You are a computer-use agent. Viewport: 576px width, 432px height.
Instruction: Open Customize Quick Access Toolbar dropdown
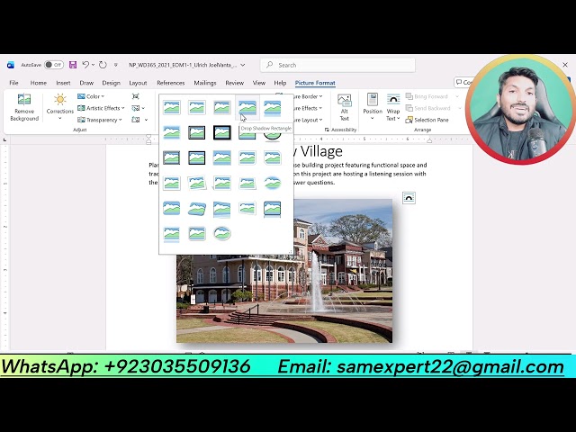pyautogui.click(x=116, y=65)
